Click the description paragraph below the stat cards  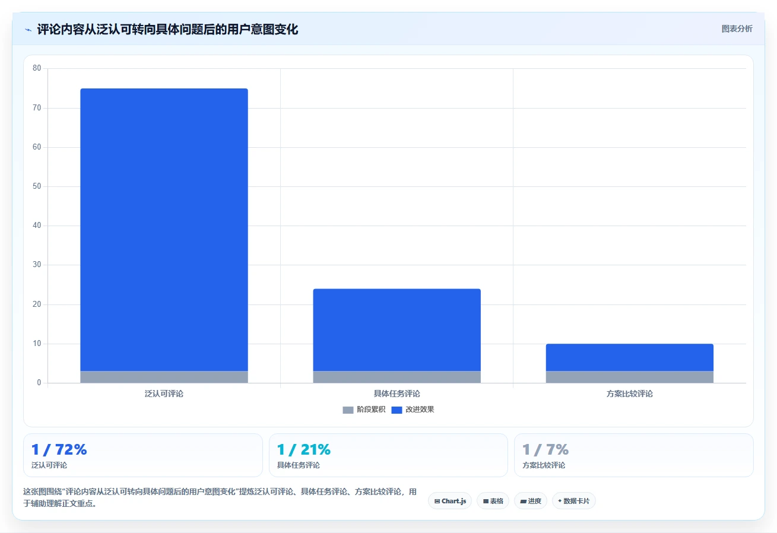[220, 497]
